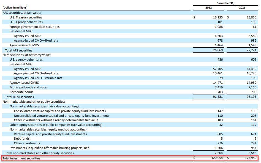The height and width of the screenshot is (163, 261).
Task: Click Investments in qualified affordable housing projects
Action: coord(49,148)
